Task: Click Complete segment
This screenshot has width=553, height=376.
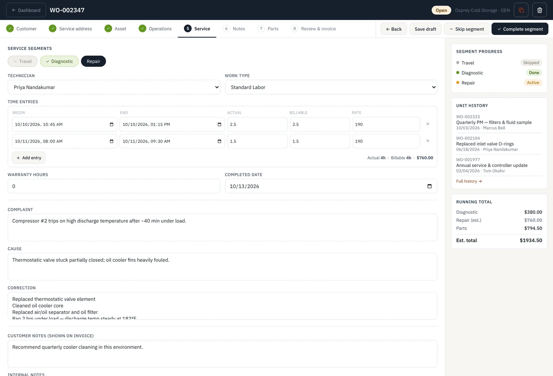Action: pyautogui.click(x=520, y=29)
